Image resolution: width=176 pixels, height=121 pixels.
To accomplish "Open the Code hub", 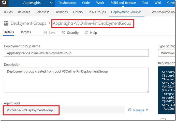I will coord(86,3).
